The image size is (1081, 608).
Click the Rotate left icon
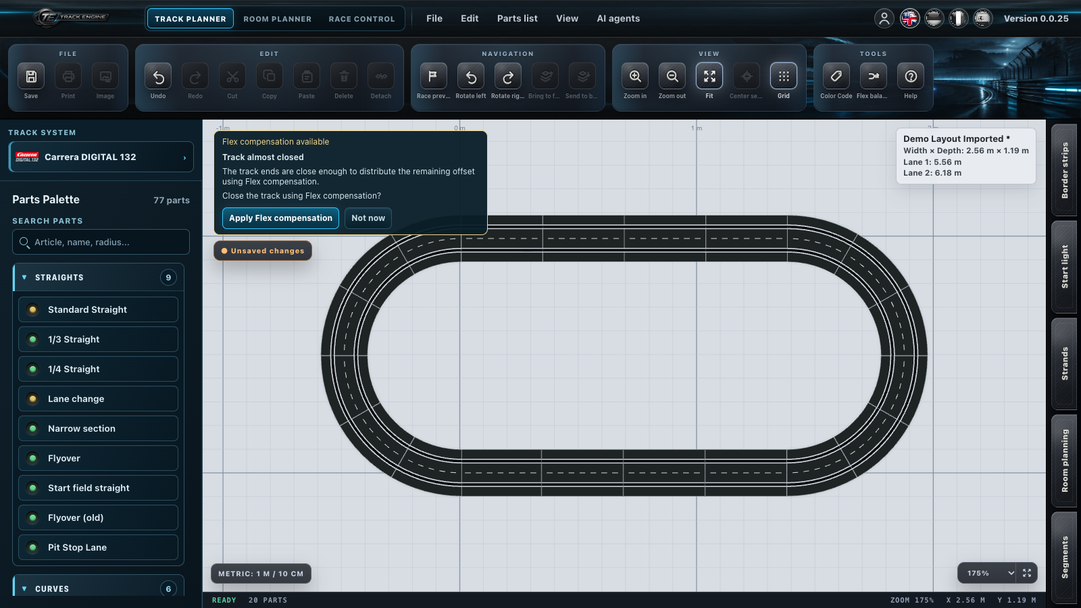[470, 76]
